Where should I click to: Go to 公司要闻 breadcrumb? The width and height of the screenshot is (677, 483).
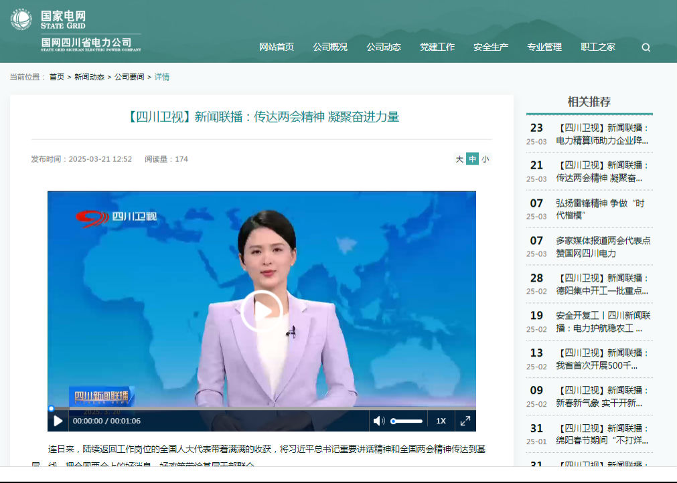pyautogui.click(x=129, y=77)
